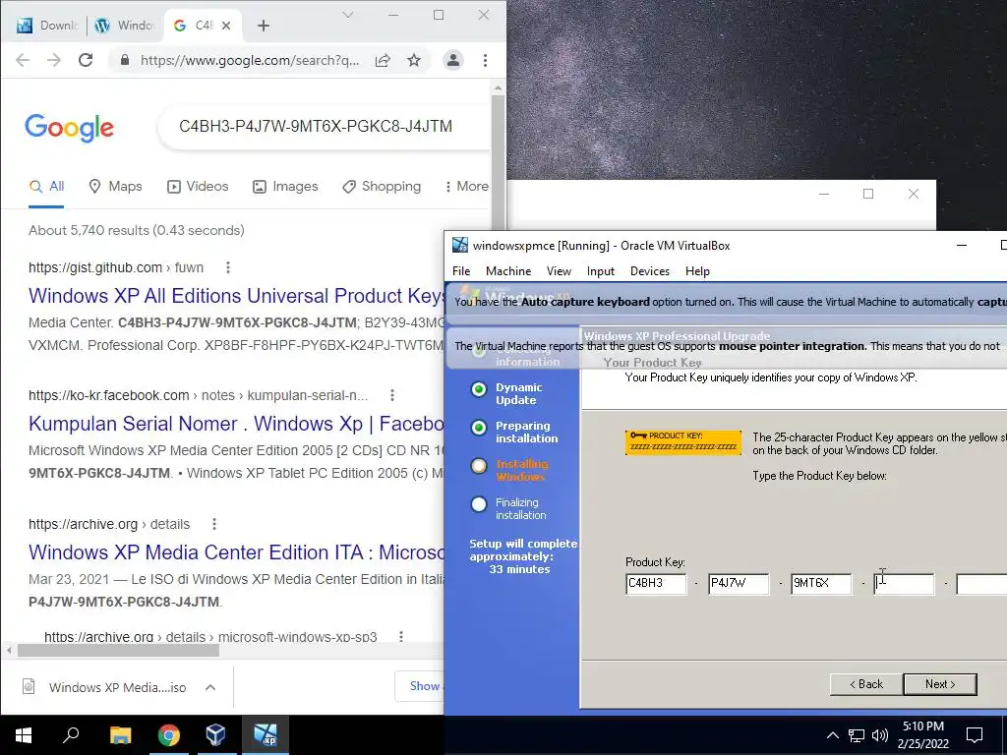Select the All search filter

[46, 186]
